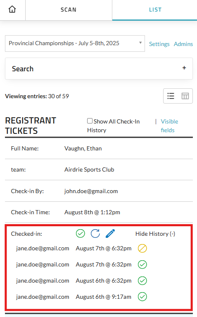Click the yellow cancelled history icon
197x317 pixels.
pos(142,248)
